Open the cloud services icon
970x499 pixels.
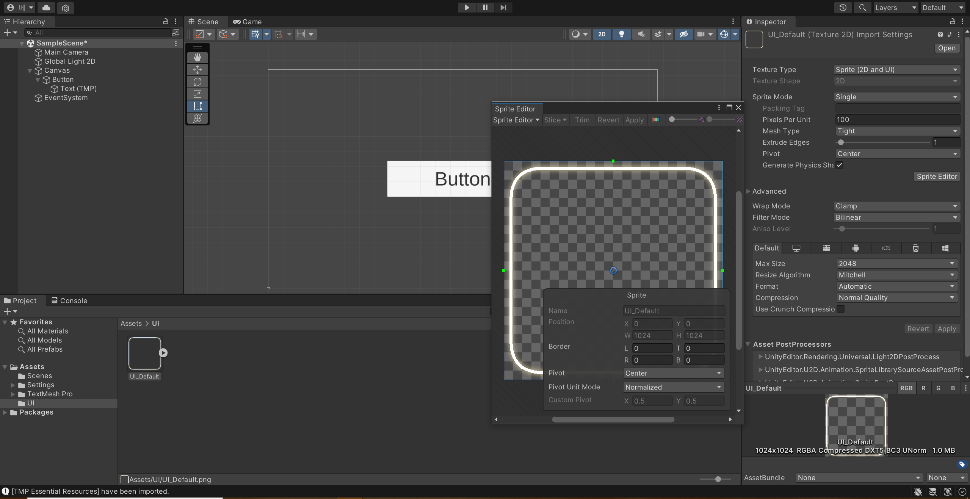tap(46, 8)
